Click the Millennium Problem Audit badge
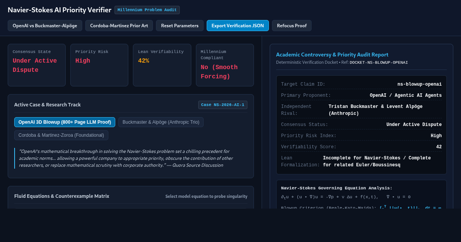This screenshot has height=242, width=461. (147, 10)
